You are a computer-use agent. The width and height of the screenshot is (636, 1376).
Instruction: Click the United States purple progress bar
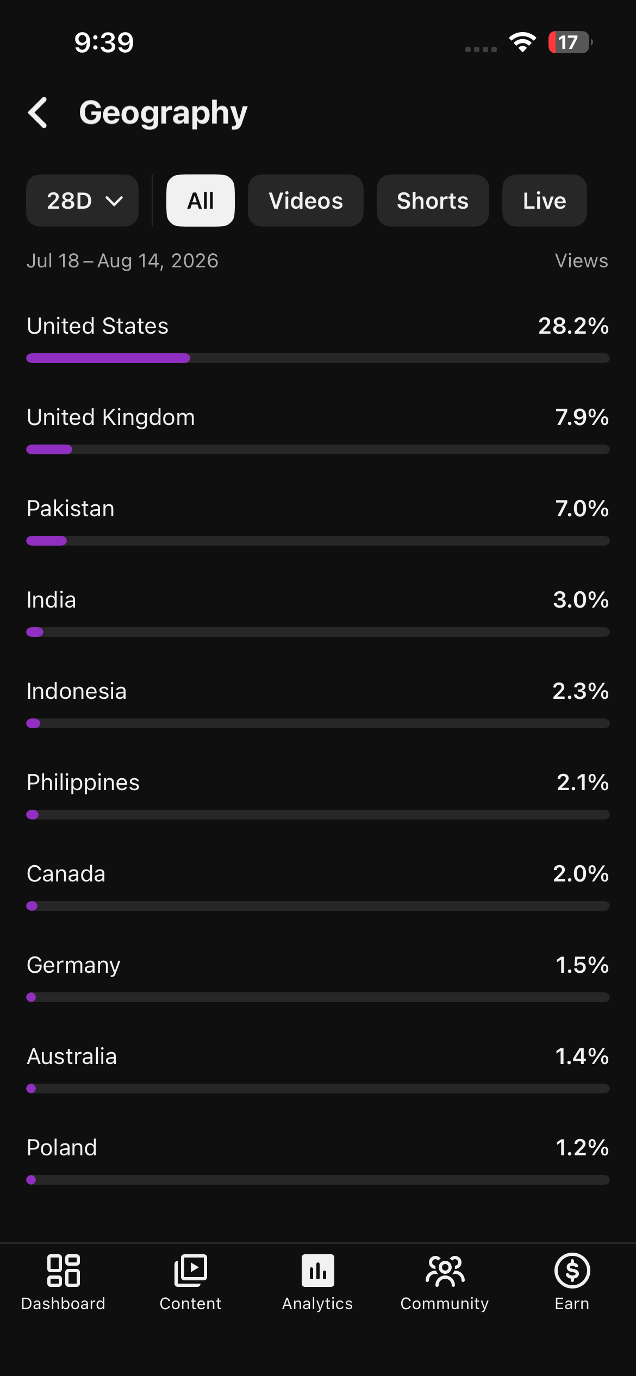(108, 358)
